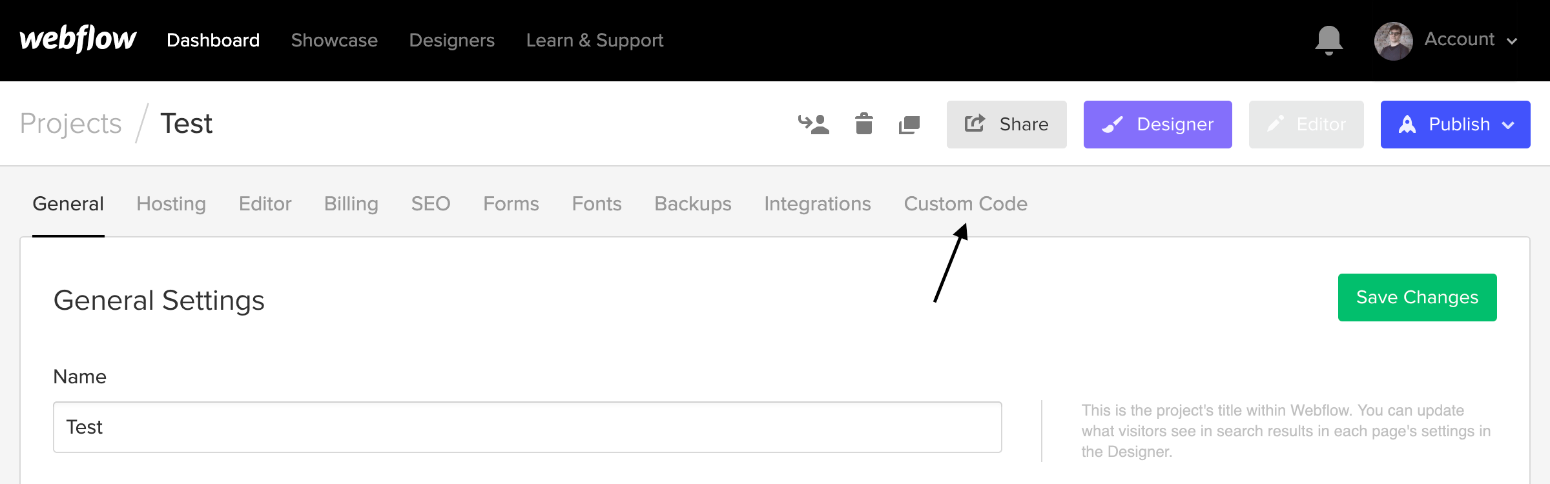The image size is (1550, 484).
Task: Click the account profile avatar
Action: coord(1394,40)
